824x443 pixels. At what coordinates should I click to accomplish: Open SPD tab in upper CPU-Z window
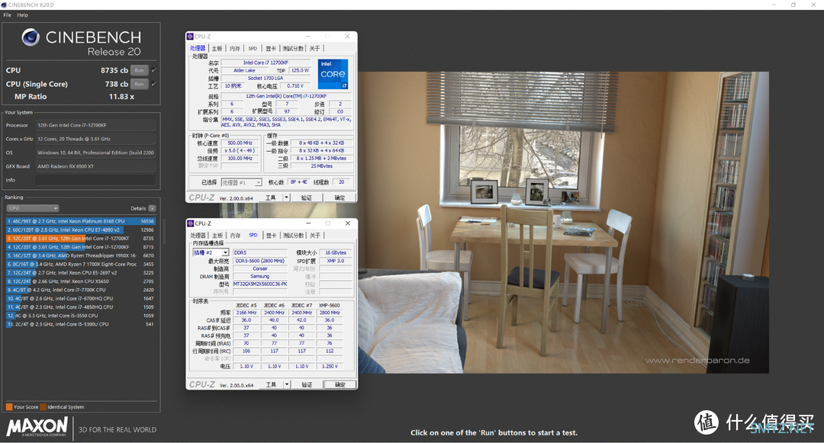pyautogui.click(x=253, y=48)
